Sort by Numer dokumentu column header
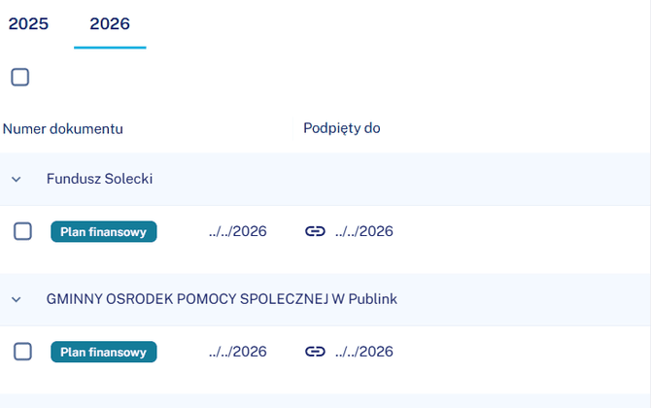Viewport: 651px width, 408px height. pyautogui.click(x=63, y=129)
